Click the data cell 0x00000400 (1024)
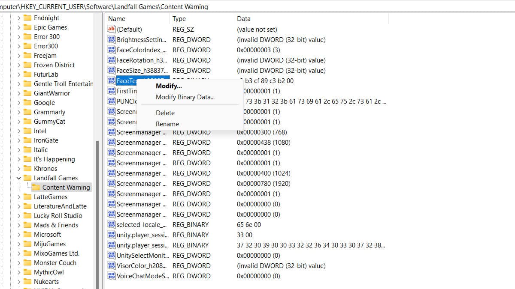The height and width of the screenshot is (289, 515). (264, 173)
